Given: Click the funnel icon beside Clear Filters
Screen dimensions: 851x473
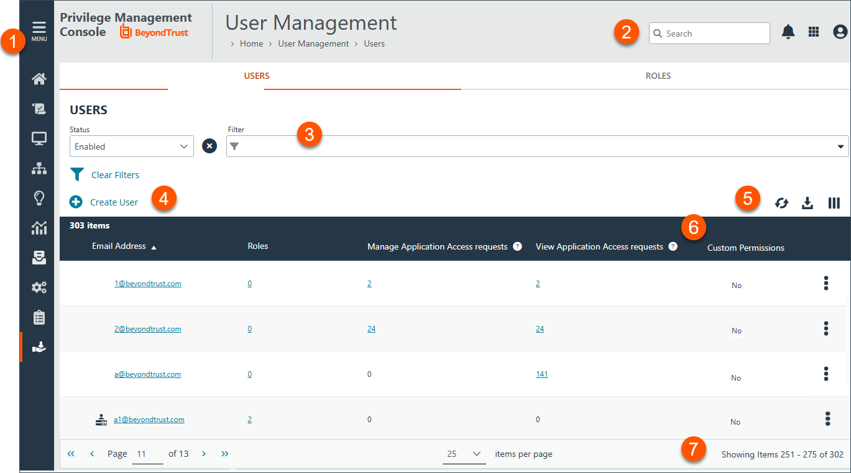Looking at the screenshot, I should 76,174.
